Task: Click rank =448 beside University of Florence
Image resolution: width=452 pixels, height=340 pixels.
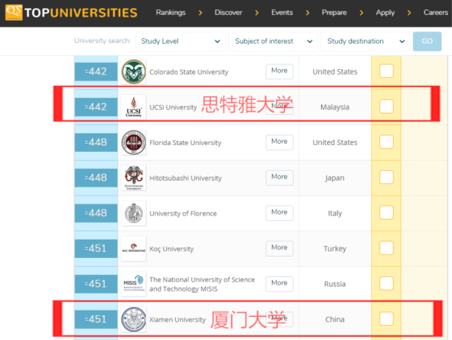Action: (96, 213)
